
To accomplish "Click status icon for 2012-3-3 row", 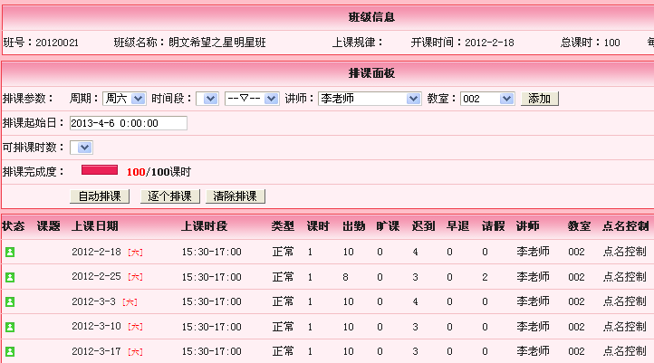I will pyautogui.click(x=10, y=301).
